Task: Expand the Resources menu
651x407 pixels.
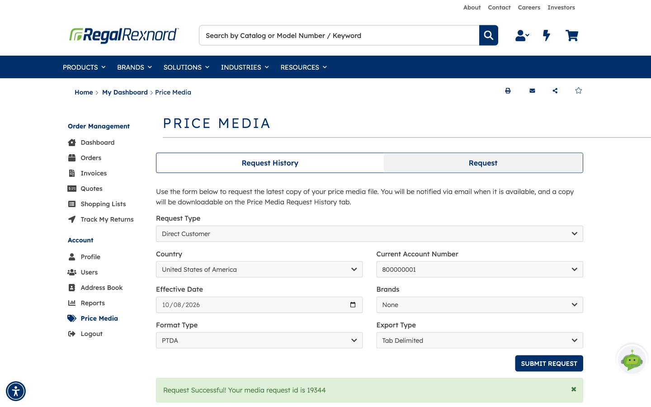Action: 303,67
